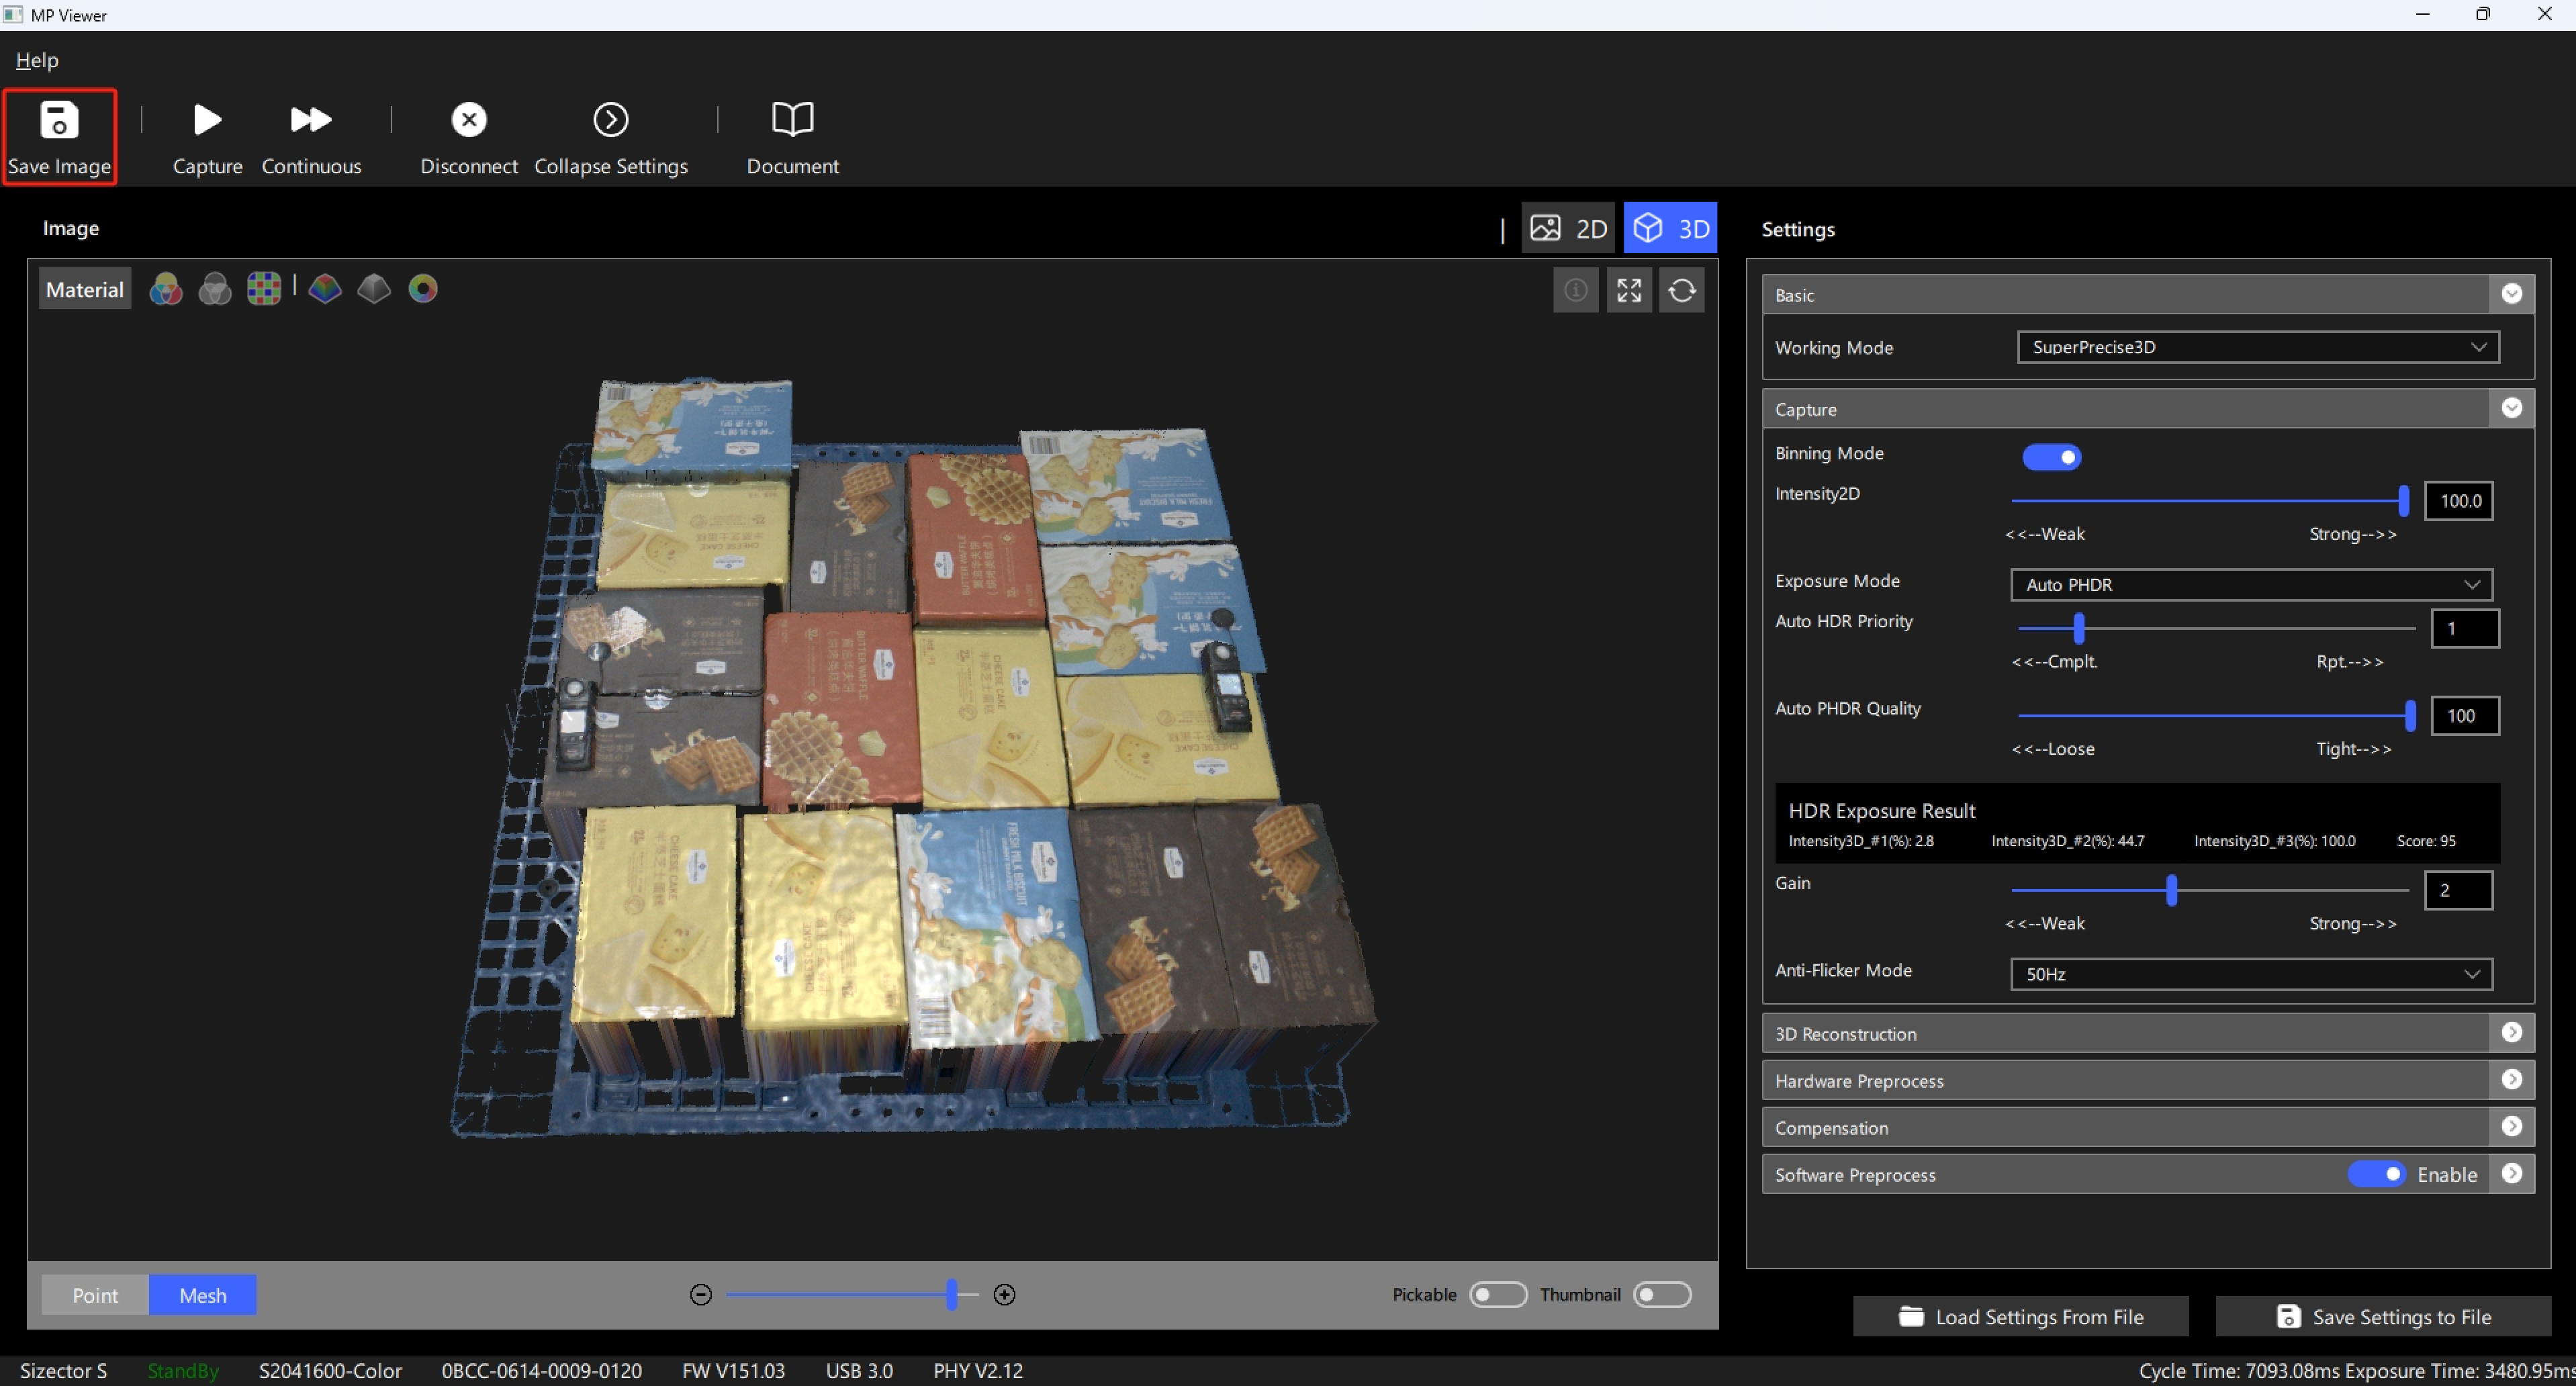
Task: Click Save Settings to File
Action: (2383, 1317)
